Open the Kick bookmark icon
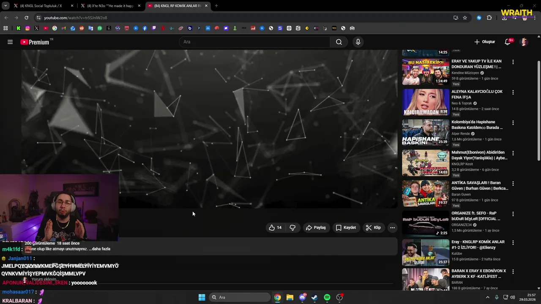Screen dimensions: 541x304 [x=19, y=28]
